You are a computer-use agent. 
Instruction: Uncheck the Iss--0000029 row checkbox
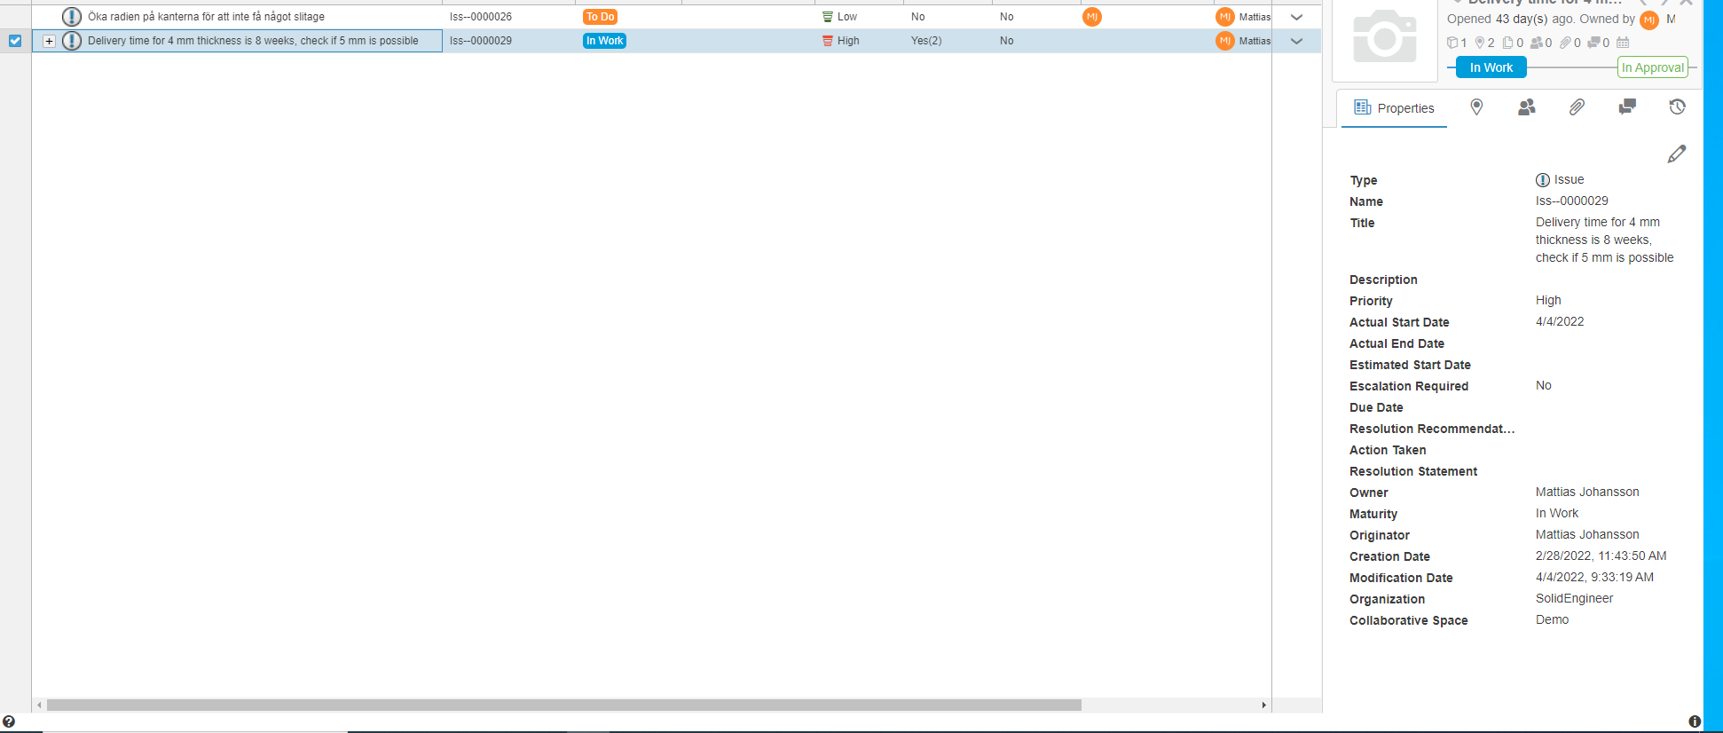[15, 41]
